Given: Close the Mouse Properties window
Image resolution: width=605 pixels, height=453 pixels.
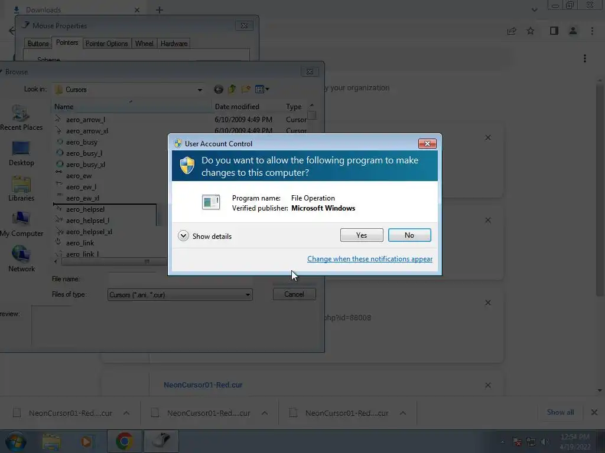Looking at the screenshot, I should 244,26.
